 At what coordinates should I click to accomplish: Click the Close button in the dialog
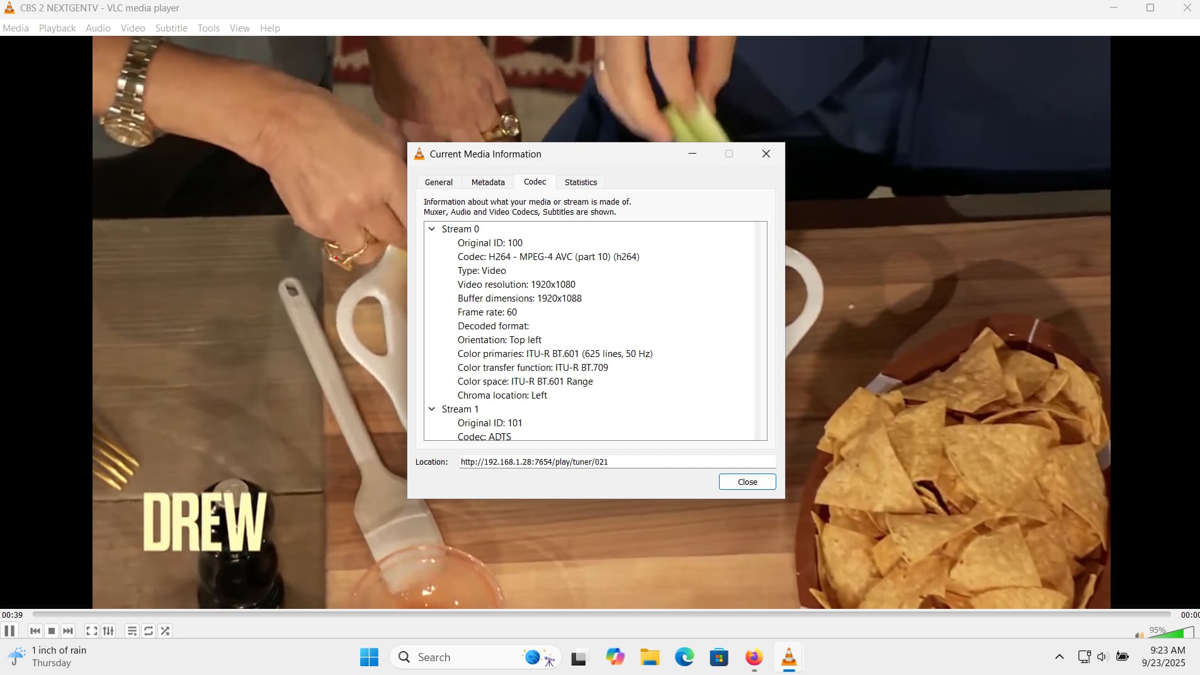(747, 482)
